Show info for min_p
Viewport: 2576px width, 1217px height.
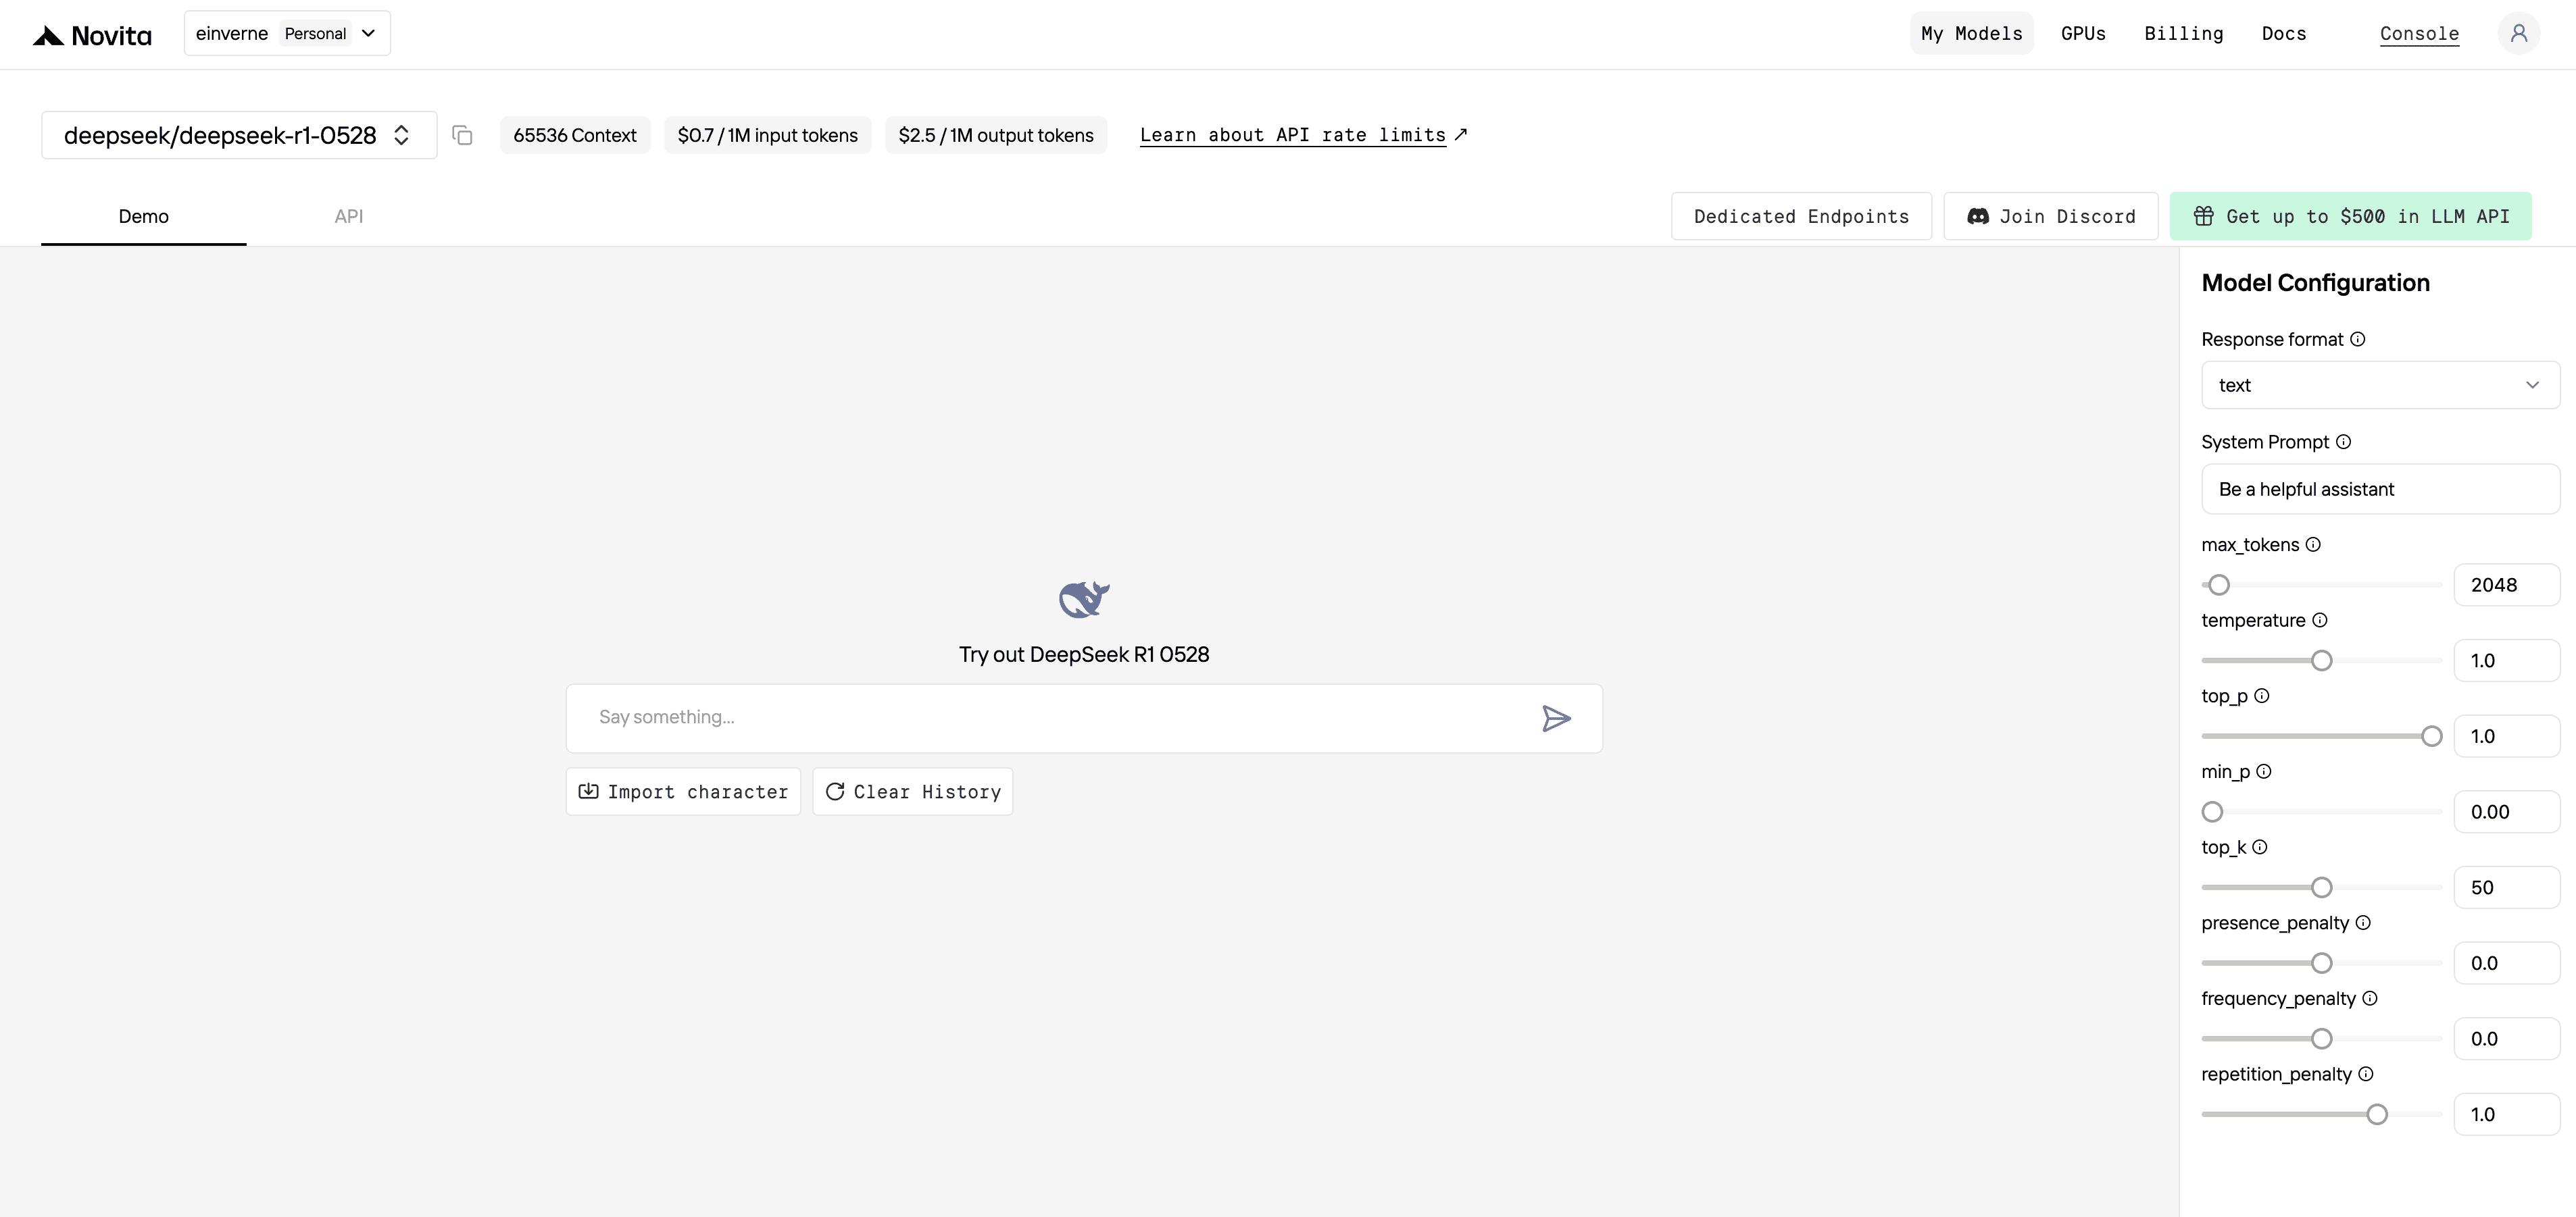[x=2264, y=771]
